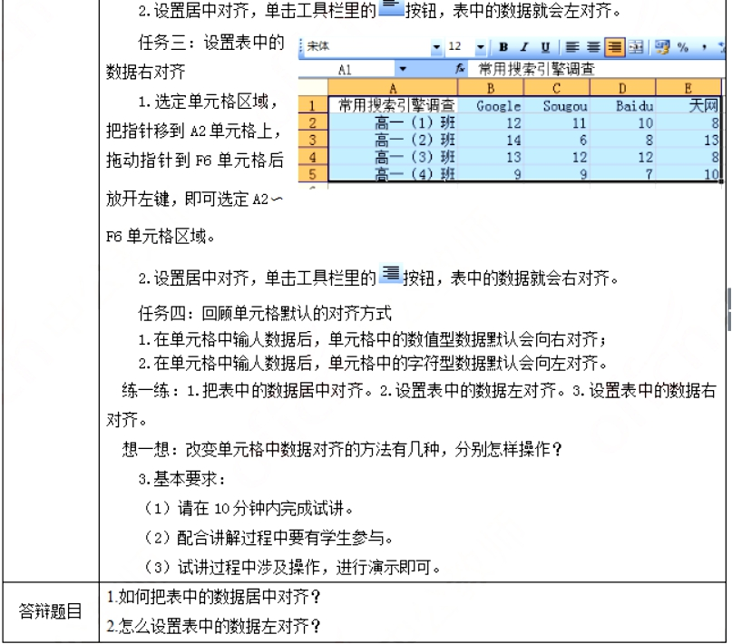The height and width of the screenshot is (644, 732).
Task: Select row 4 header
Action: (313, 157)
